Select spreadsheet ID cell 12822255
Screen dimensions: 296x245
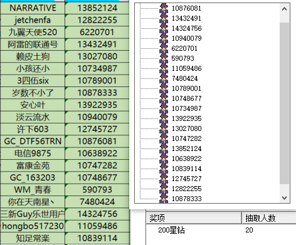coord(97,20)
